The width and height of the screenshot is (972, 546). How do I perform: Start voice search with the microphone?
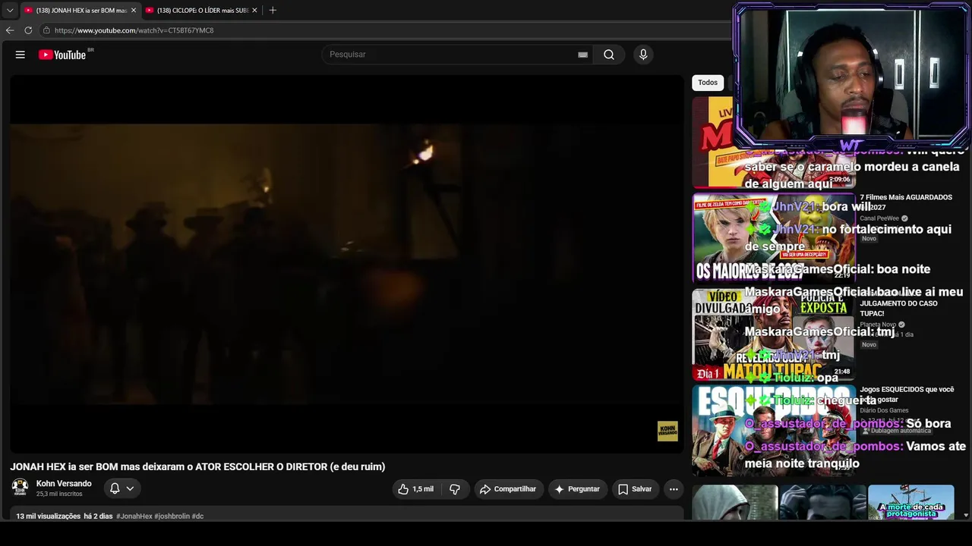point(643,55)
